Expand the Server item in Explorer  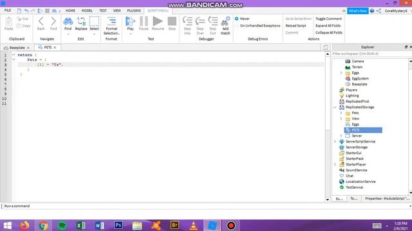[341, 136]
